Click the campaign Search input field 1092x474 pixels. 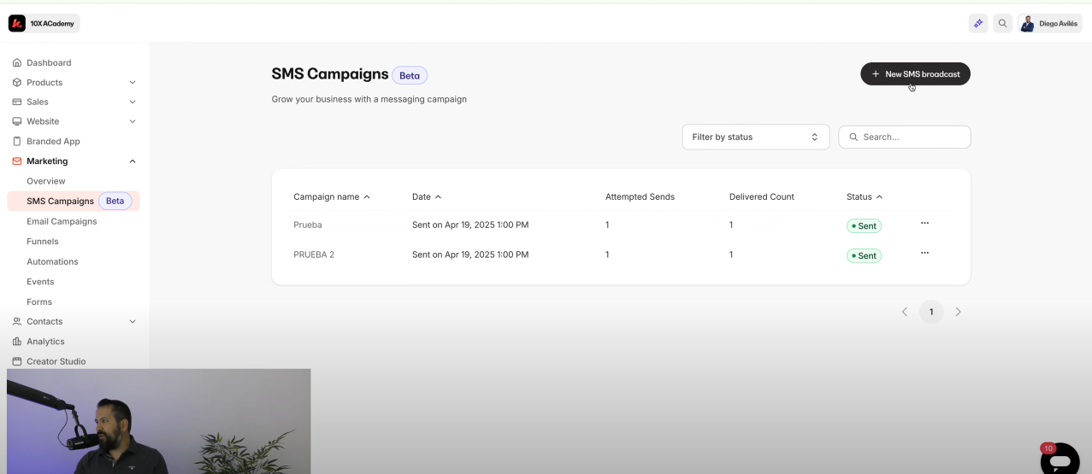click(x=912, y=137)
